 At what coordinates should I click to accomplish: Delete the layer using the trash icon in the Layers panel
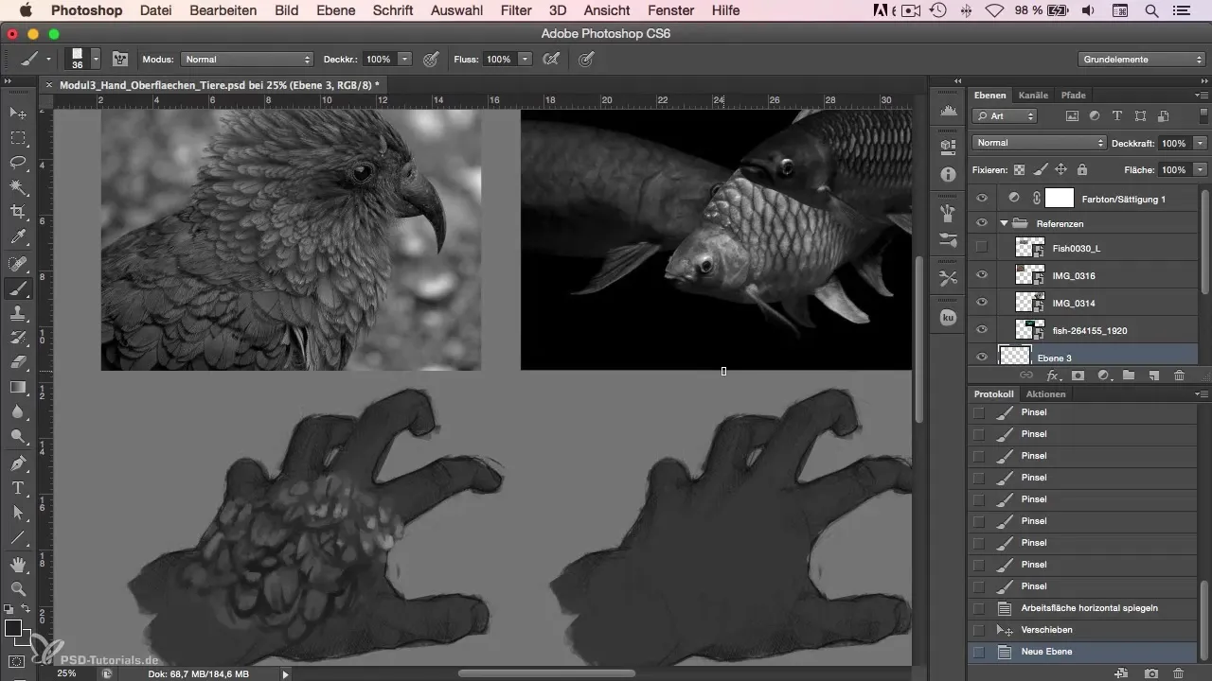[1179, 375]
